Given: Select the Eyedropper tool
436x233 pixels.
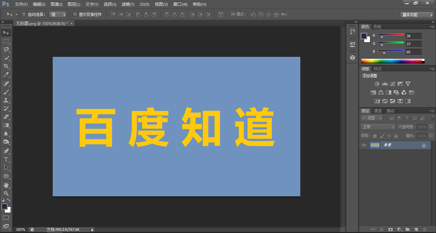Looking at the screenshot, I should (x=6, y=75).
